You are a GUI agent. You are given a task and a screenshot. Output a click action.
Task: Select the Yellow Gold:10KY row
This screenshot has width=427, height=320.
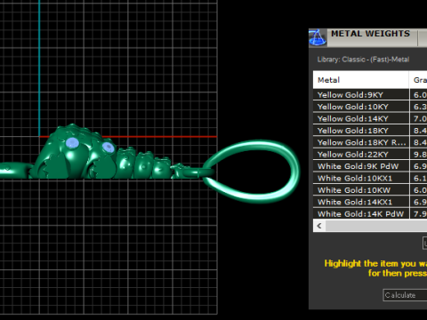tap(370, 107)
